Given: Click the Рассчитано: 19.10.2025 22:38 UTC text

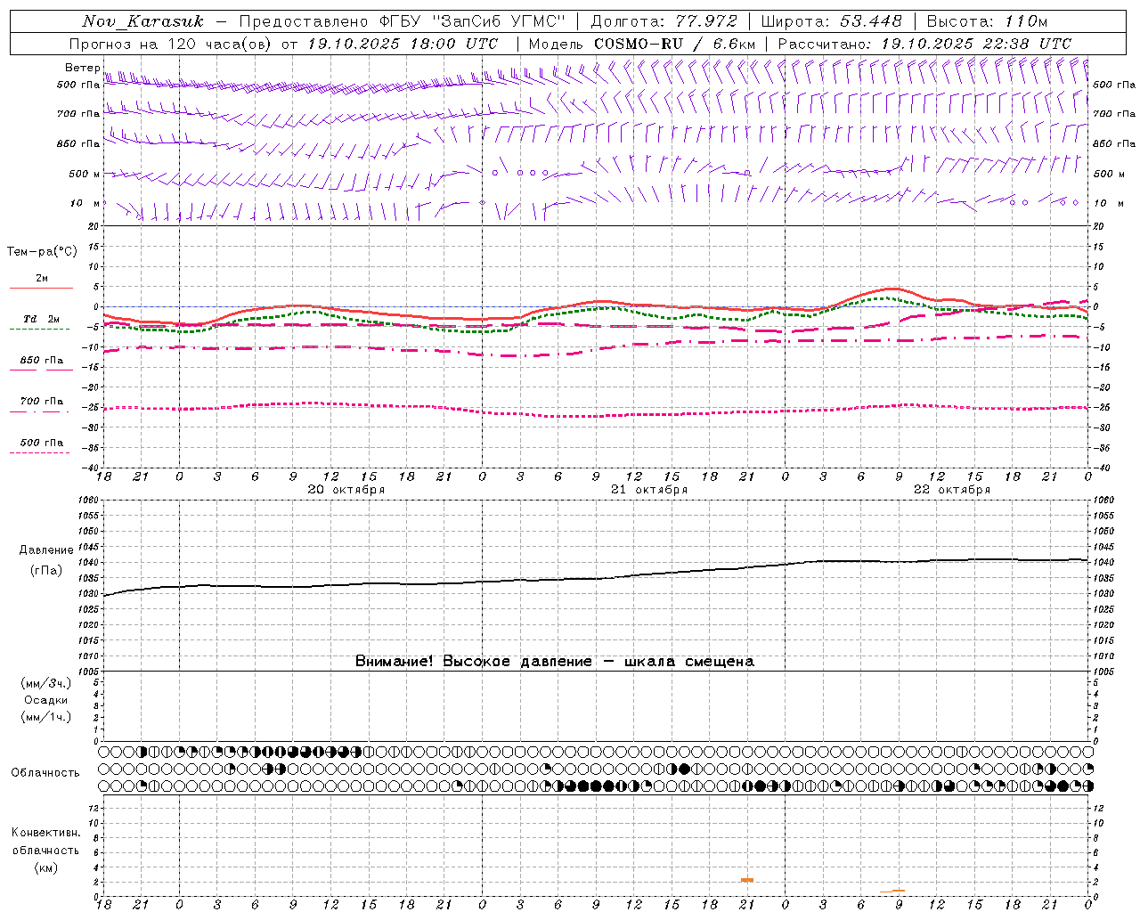Looking at the screenshot, I should pos(924,44).
